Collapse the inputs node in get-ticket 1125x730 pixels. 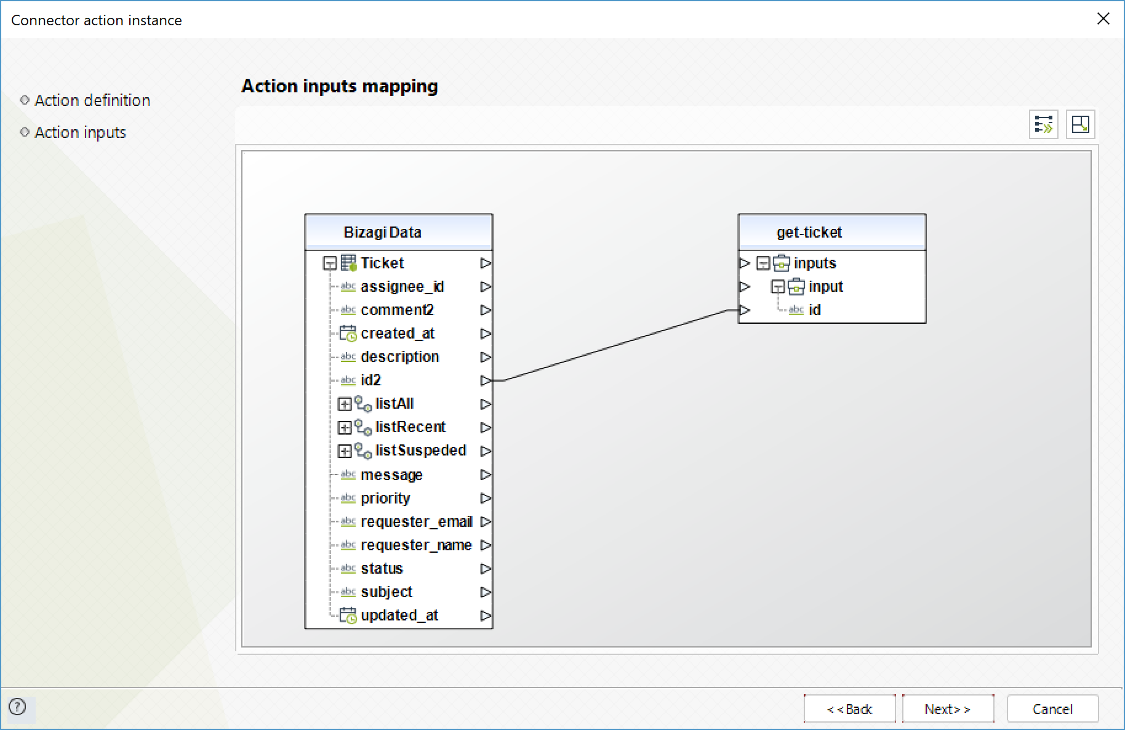pyautogui.click(x=764, y=263)
